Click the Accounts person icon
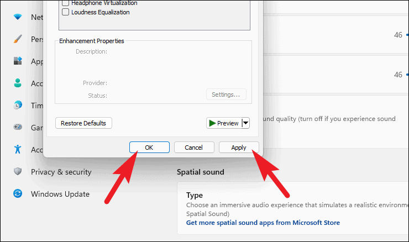Screen dimensions: 409x242 18,83
